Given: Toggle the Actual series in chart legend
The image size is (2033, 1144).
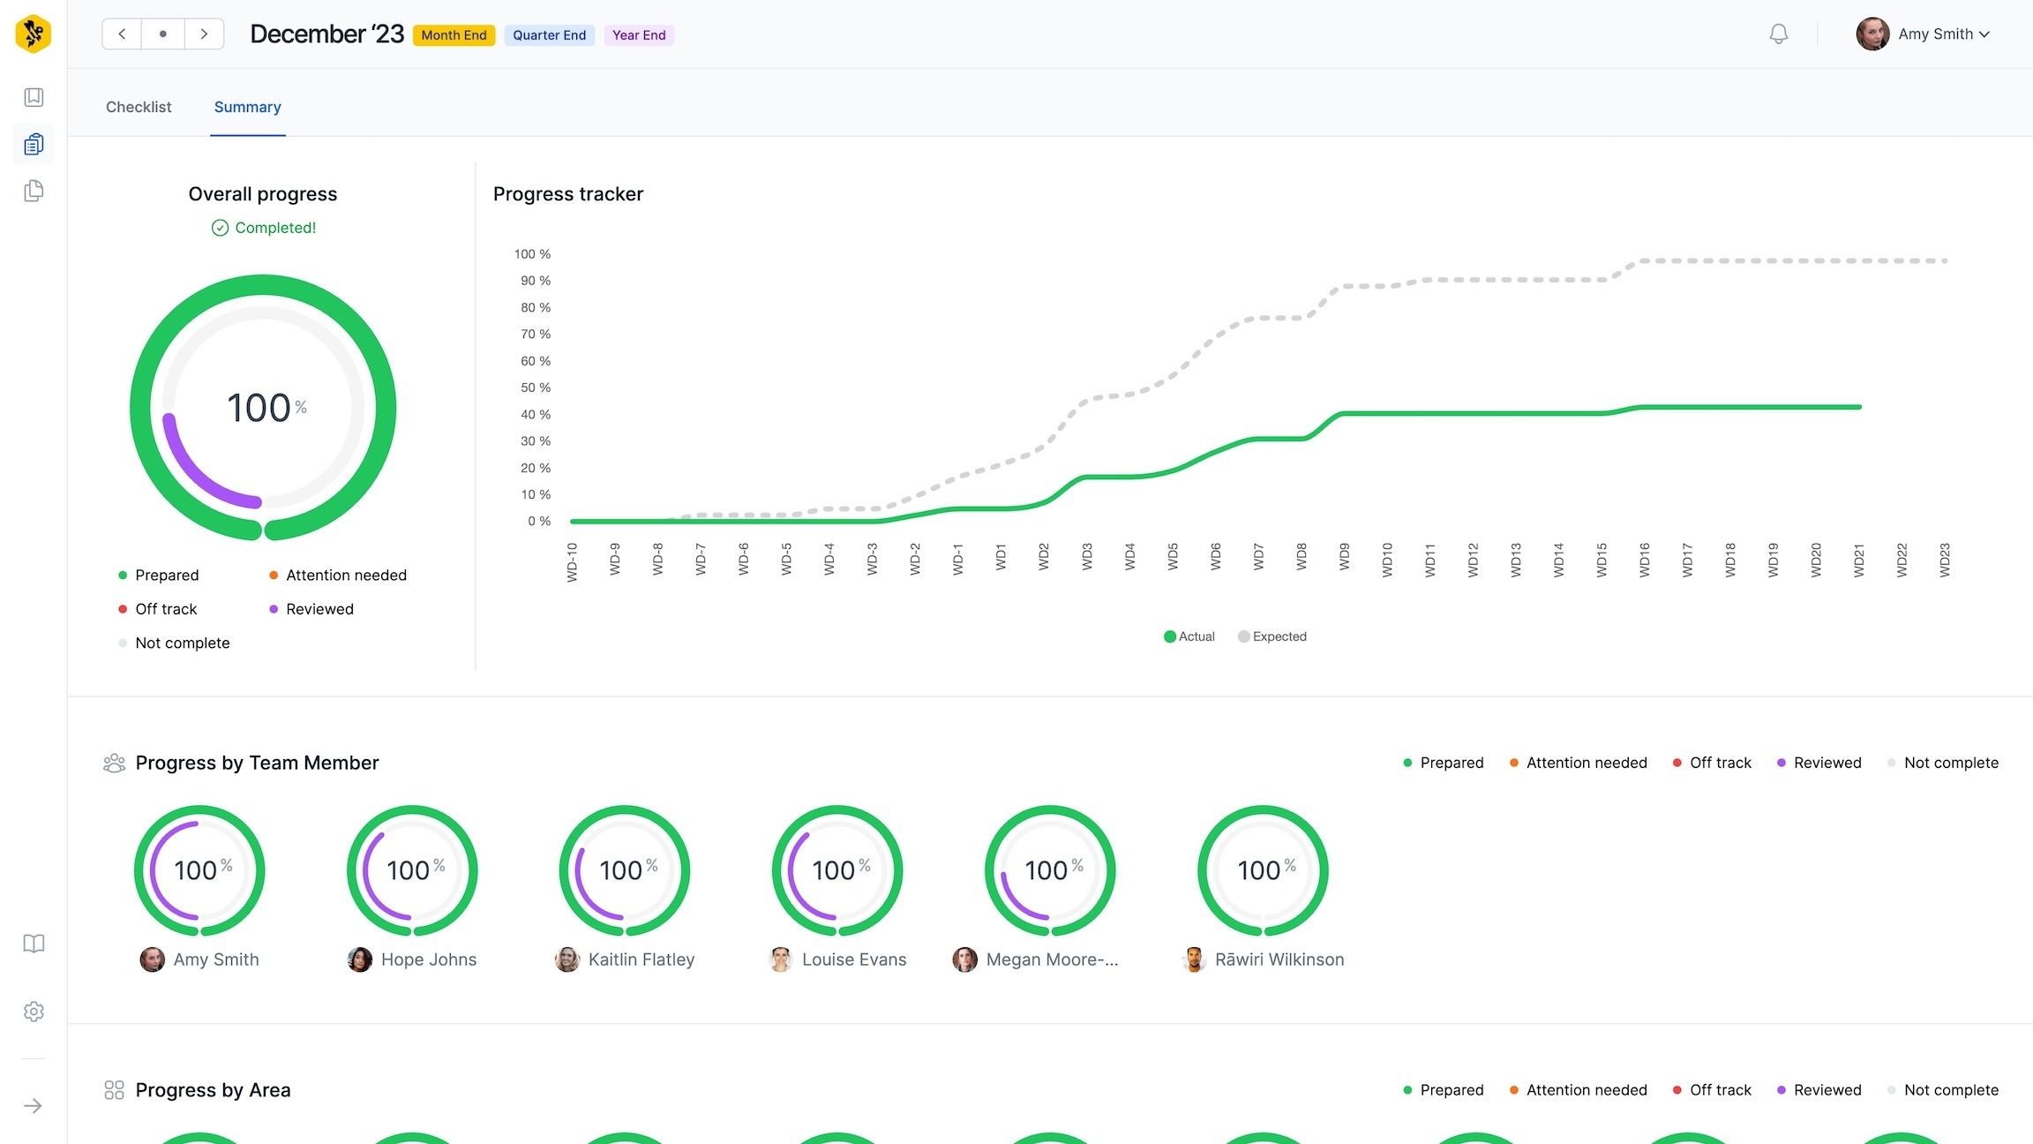Looking at the screenshot, I should tap(1189, 636).
